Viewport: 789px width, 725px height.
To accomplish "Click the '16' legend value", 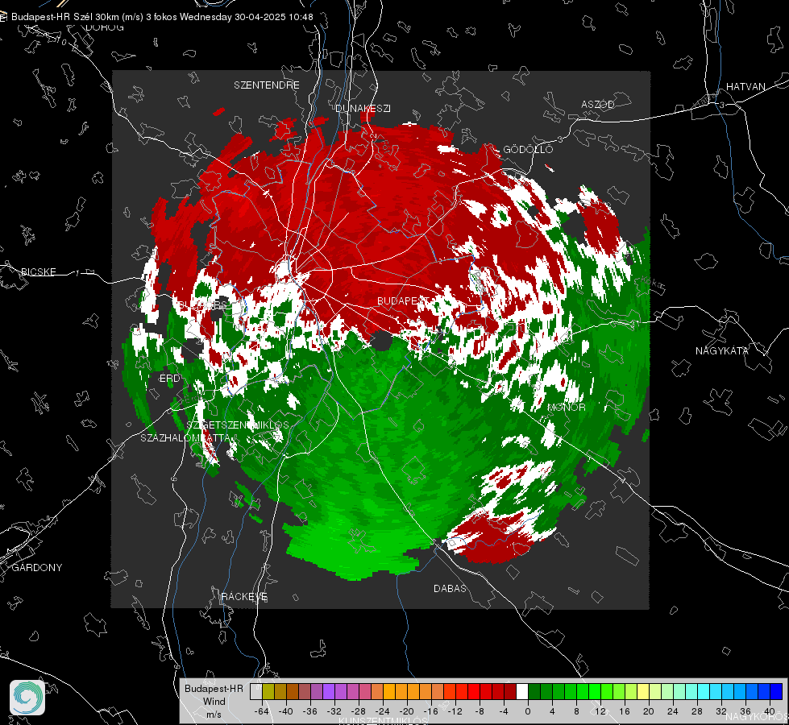I will point(625,711).
